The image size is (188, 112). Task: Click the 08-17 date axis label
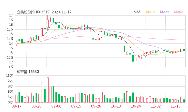(x=17, y=106)
